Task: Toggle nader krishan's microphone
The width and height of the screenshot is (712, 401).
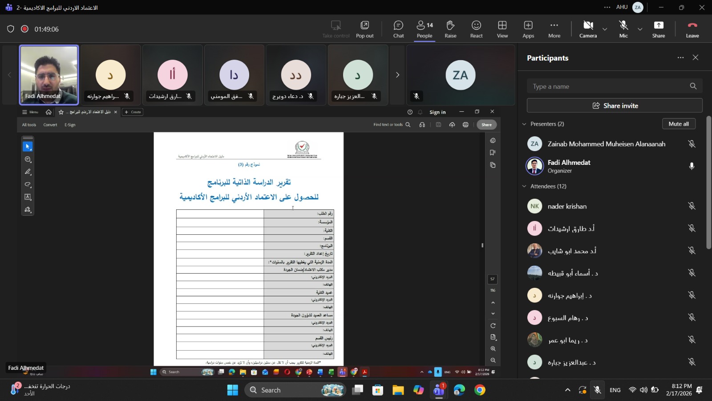Action: tap(692, 206)
